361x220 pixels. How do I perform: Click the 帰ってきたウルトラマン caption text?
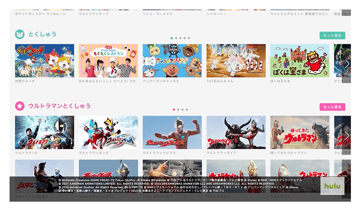pos(288,152)
